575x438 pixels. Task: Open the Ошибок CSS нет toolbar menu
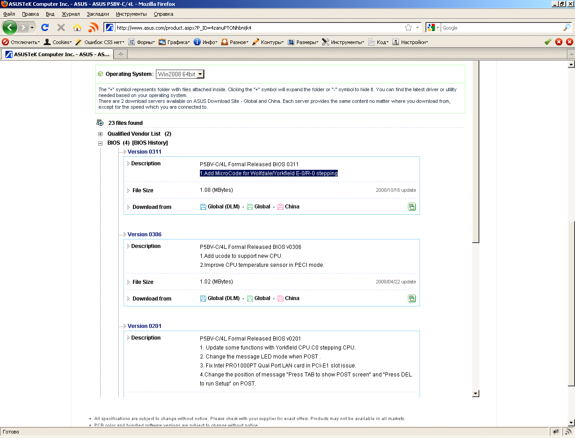click(100, 42)
